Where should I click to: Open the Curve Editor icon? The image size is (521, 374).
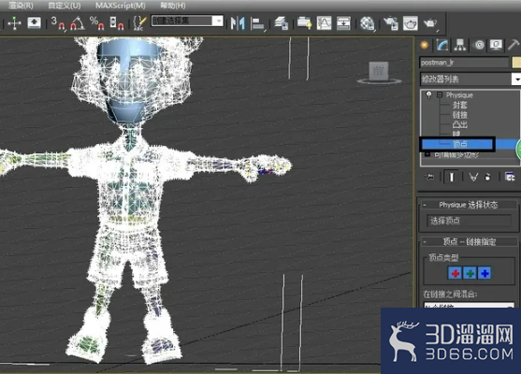(324, 23)
